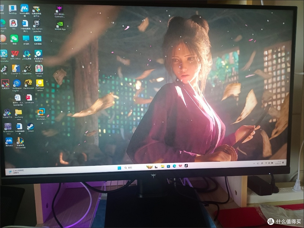Open WPS Office from the taskbar
Viewport: 304px width, 228px height.
(x=180, y=166)
